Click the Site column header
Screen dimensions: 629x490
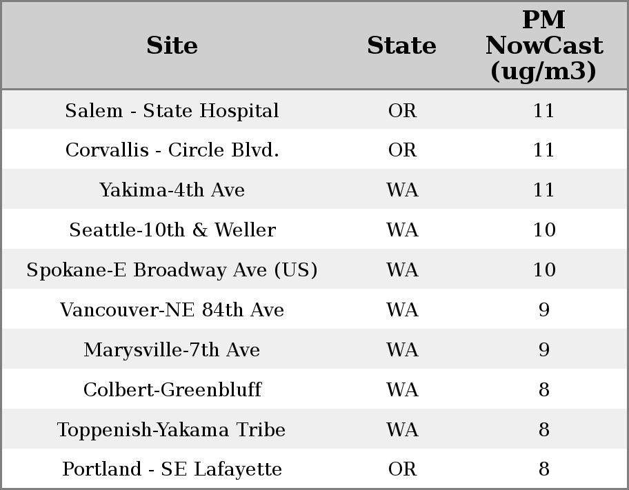[x=172, y=45]
